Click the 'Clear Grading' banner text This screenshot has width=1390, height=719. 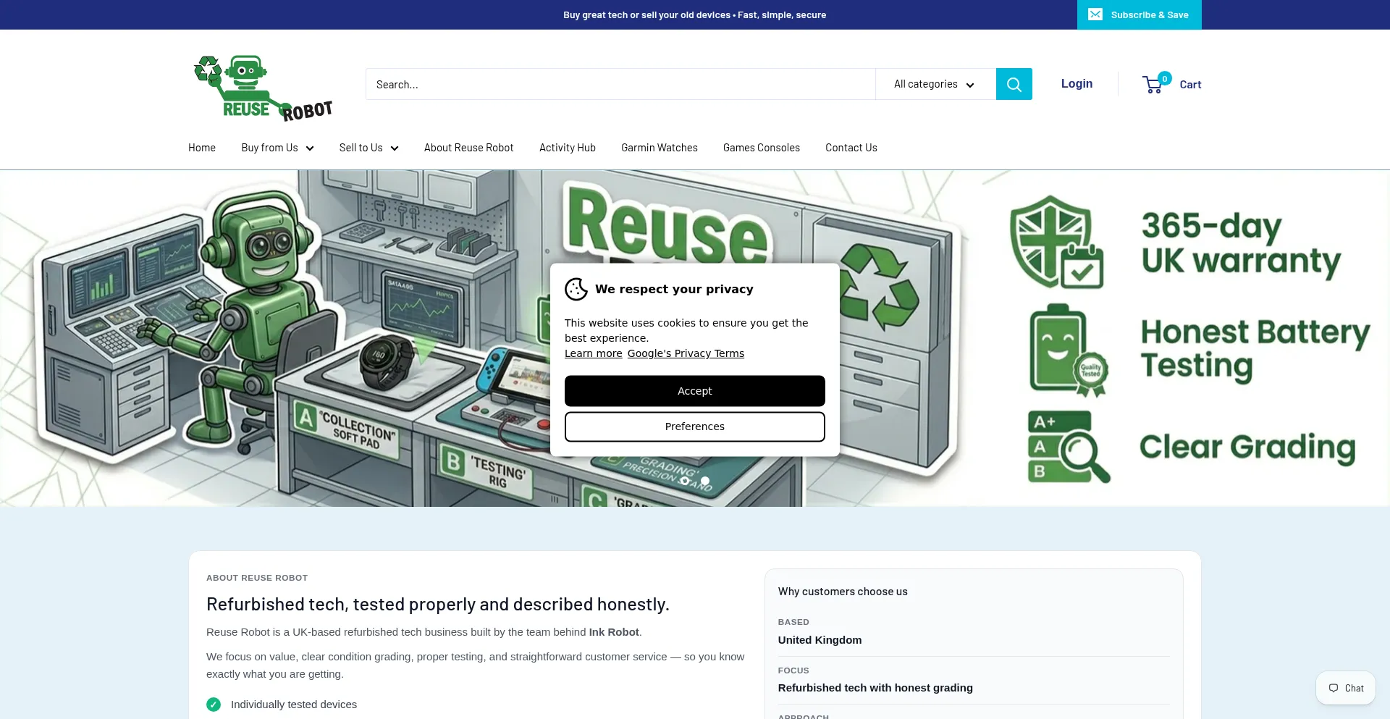1247,447
